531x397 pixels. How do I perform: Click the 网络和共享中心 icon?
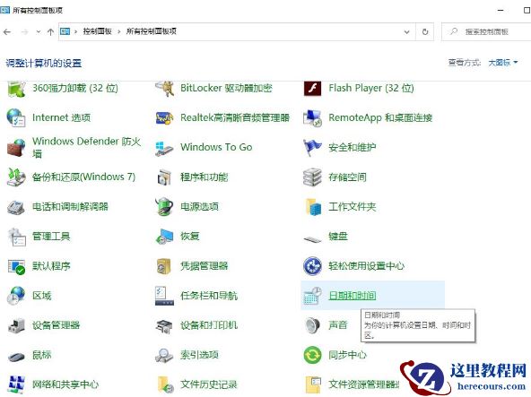[x=16, y=384]
